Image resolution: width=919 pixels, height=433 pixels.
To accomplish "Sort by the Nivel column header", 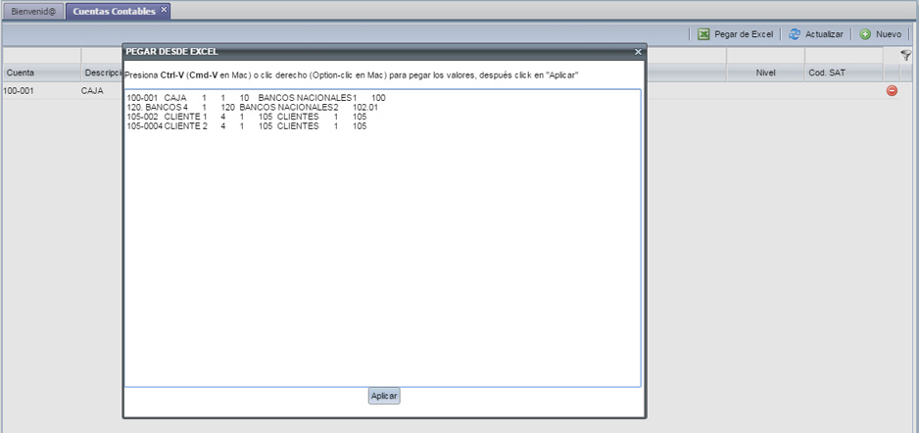I will click(x=765, y=73).
